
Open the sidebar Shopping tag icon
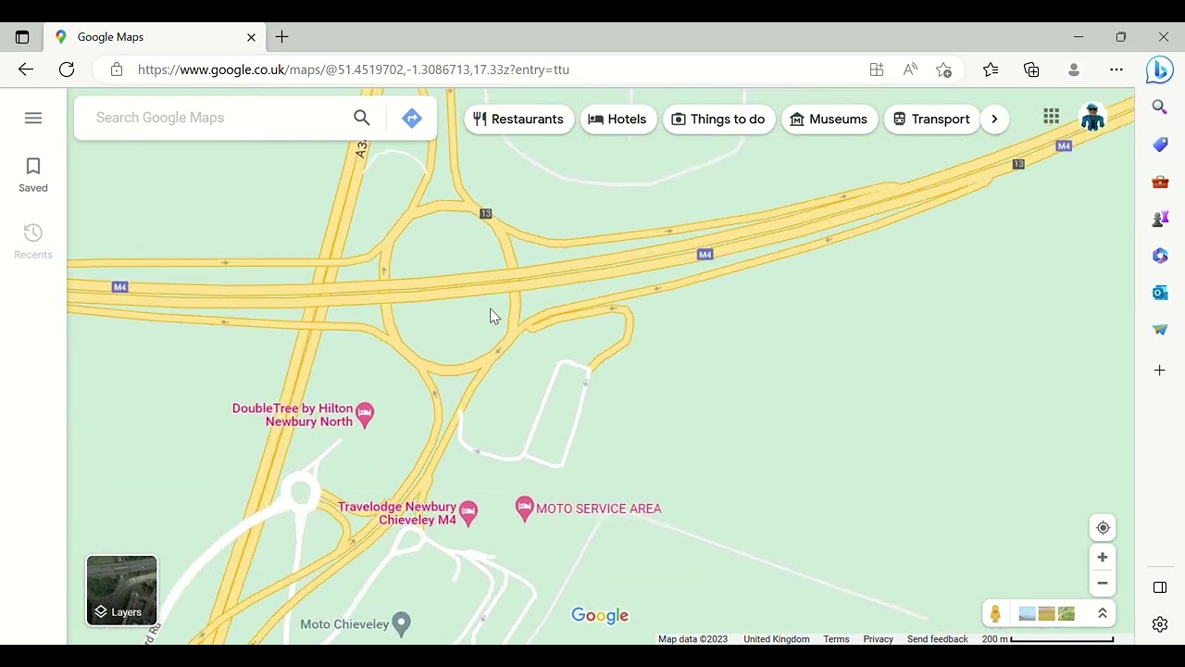[x=1160, y=145]
